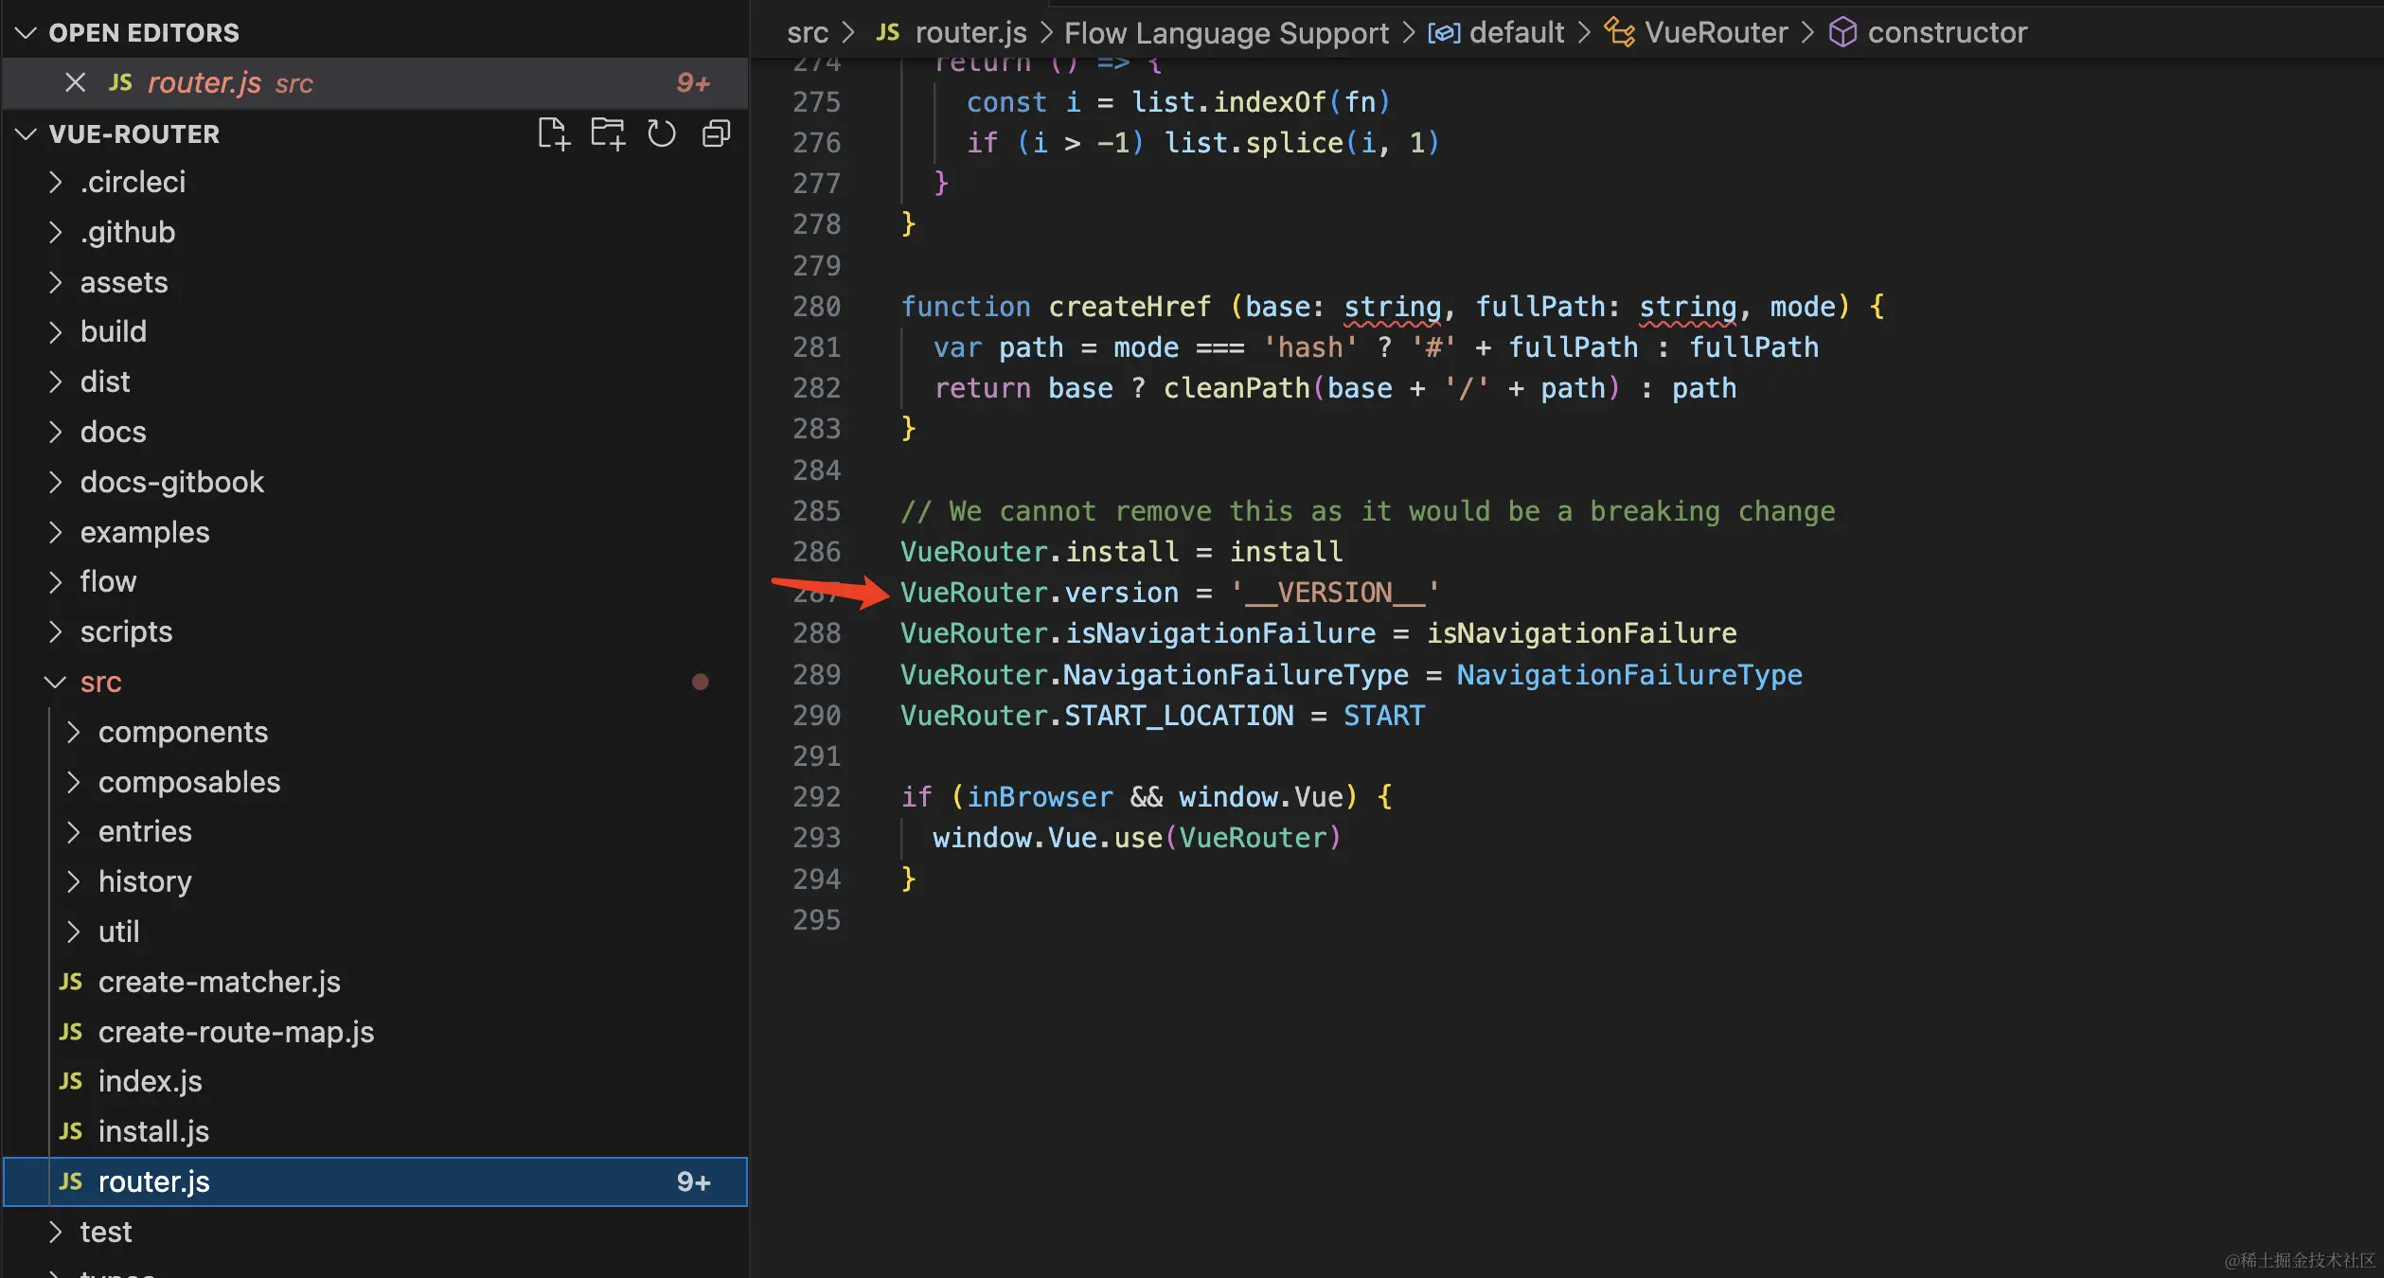Click the New File icon in explorer header
Image resolution: width=2384 pixels, height=1278 pixels.
pyautogui.click(x=554, y=133)
